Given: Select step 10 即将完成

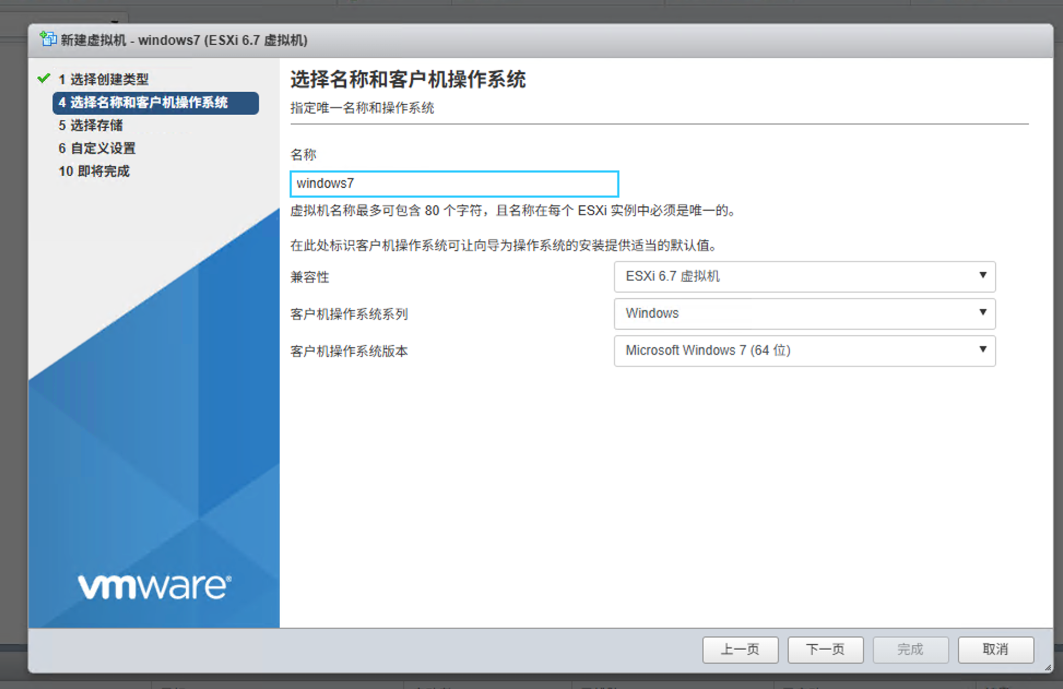Looking at the screenshot, I should coord(94,171).
